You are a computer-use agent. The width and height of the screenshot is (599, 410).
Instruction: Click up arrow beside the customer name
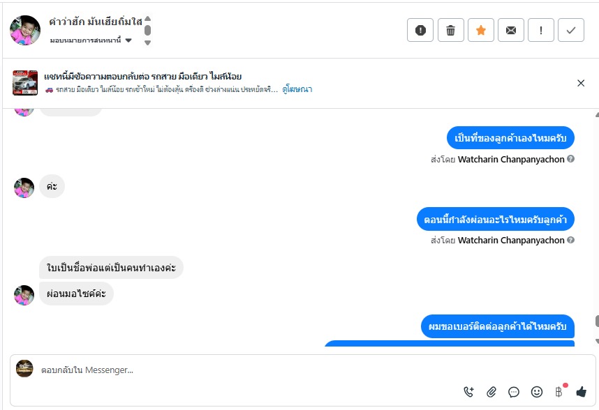tap(147, 19)
